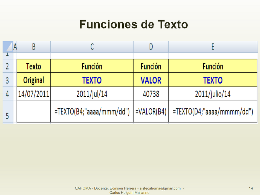Click the Original label cell
Image resolution: width=260 pixels, height=195 pixels.
point(34,80)
